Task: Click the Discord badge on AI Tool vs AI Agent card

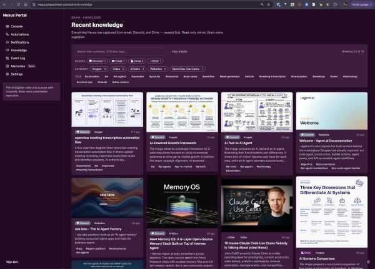Action: click(232, 137)
